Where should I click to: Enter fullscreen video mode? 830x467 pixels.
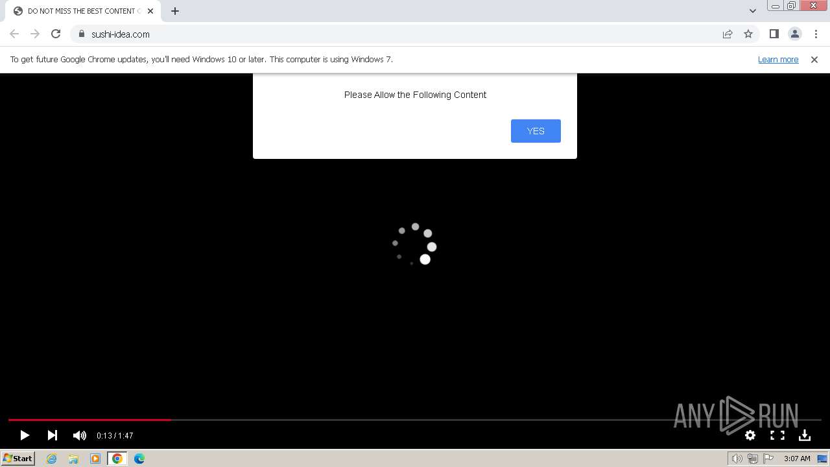pos(777,435)
